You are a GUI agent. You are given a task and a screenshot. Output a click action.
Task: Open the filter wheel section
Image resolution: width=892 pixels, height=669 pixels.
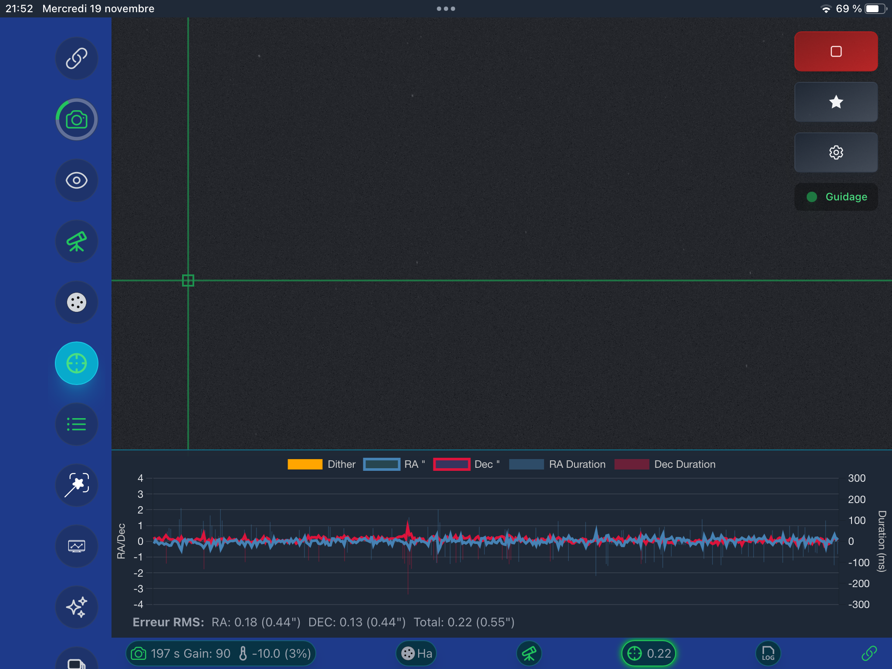77,302
